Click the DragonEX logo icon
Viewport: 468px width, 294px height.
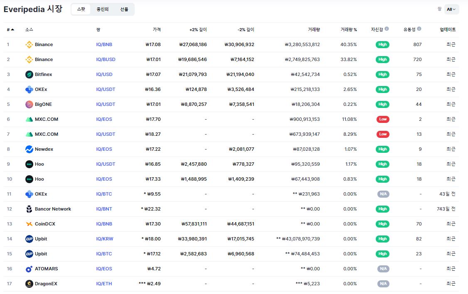(x=29, y=284)
